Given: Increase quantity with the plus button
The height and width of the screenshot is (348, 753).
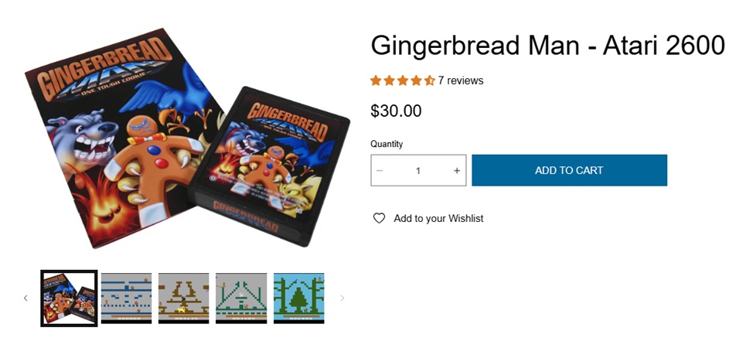Looking at the screenshot, I should [457, 171].
